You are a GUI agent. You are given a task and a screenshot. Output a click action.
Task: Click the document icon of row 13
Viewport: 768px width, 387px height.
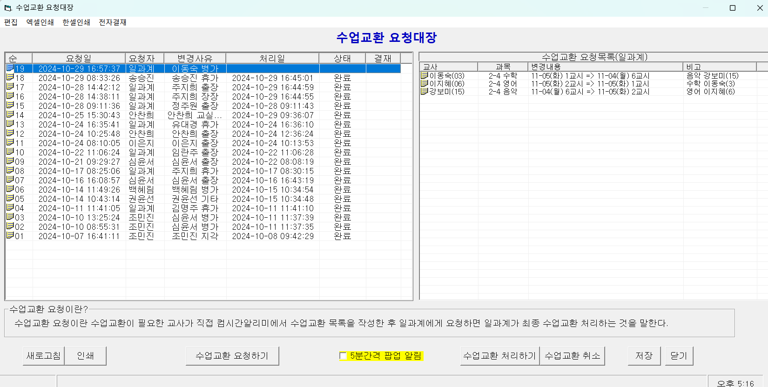point(10,124)
